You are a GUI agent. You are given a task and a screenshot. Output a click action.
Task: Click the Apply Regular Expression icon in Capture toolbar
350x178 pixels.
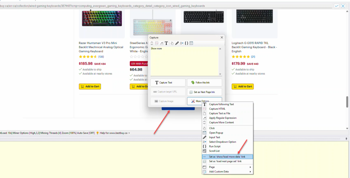pos(162,43)
